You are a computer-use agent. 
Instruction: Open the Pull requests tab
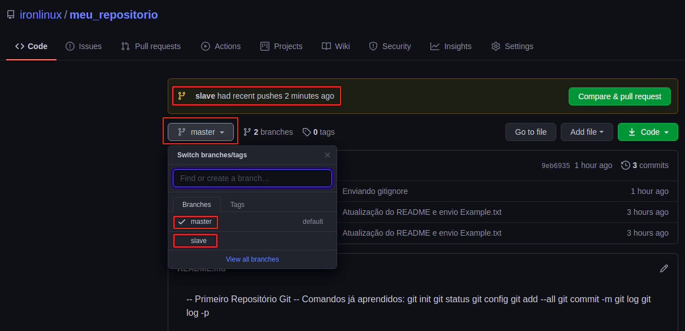(x=151, y=46)
